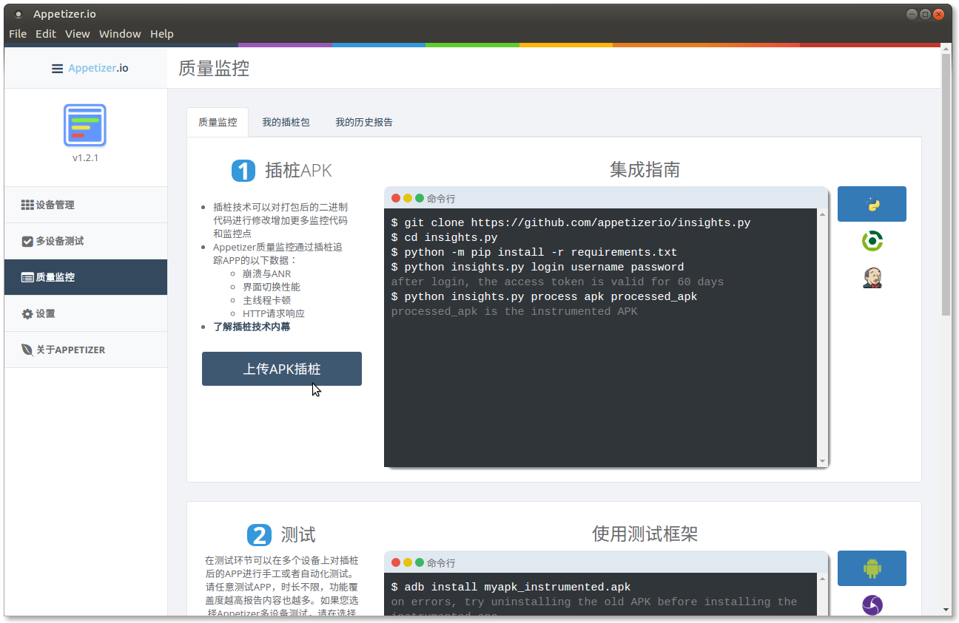Click the version label v1.2.1

pos(85,158)
